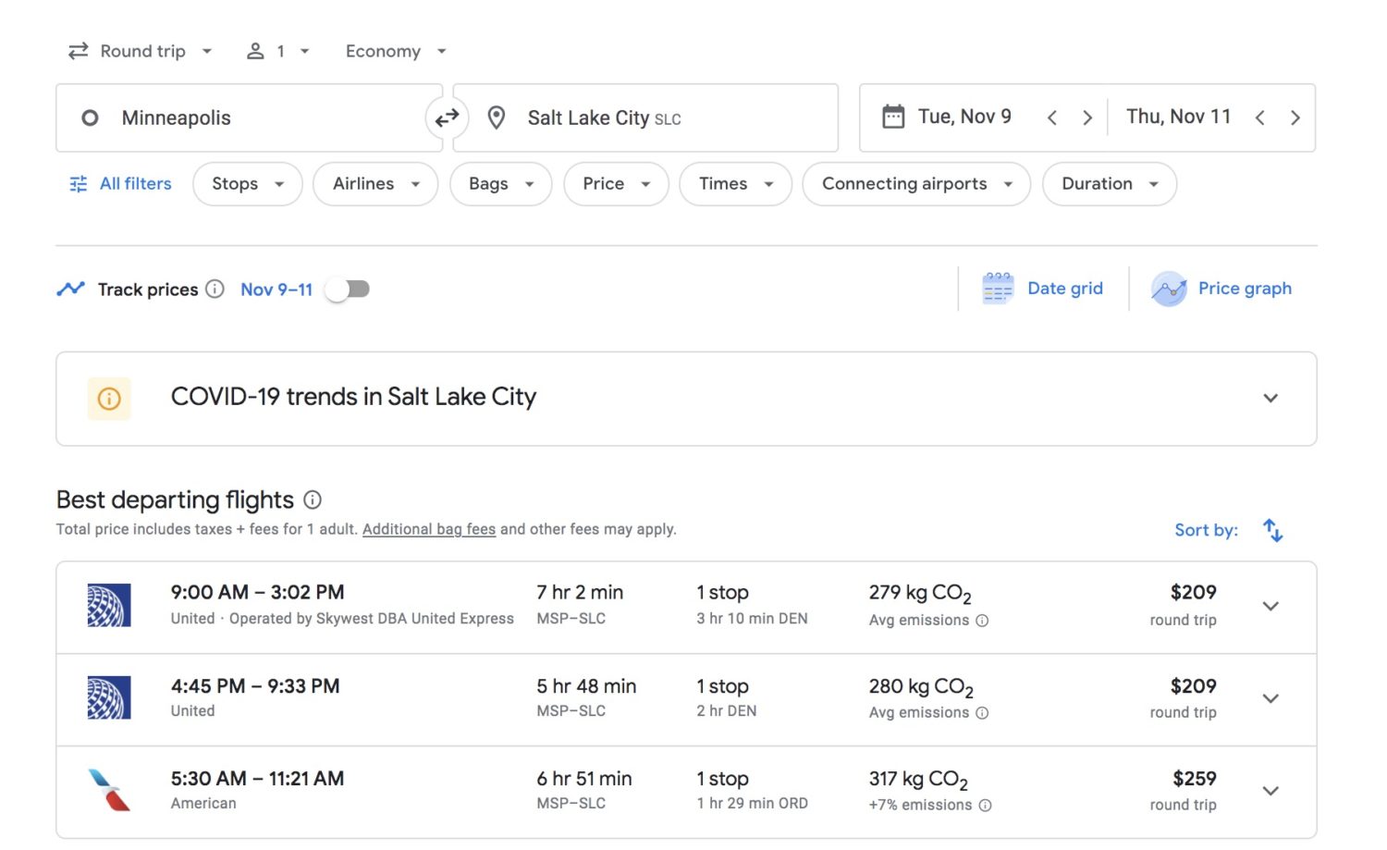Expand details for the 4:45 PM United flight
This screenshot has height=850, width=1387.
[1270, 699]
